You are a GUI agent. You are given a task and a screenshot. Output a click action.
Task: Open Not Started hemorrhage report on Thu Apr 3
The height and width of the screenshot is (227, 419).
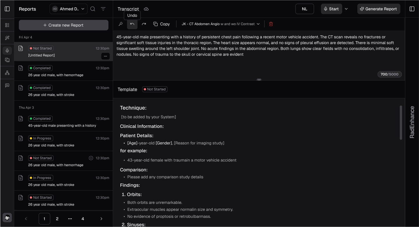(x=63, y=161)
